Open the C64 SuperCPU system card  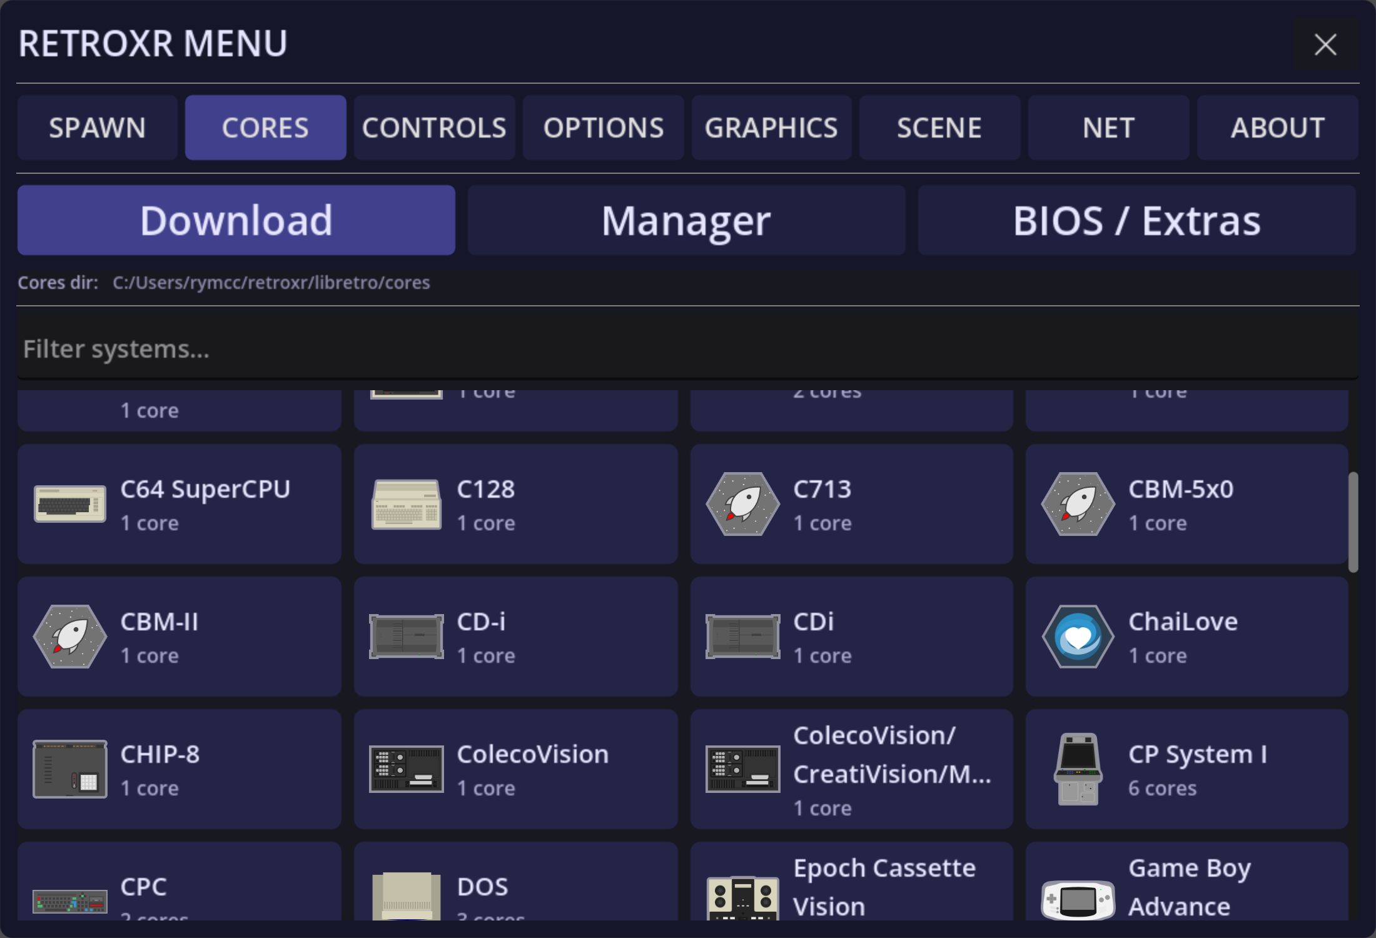click(180, 504)
